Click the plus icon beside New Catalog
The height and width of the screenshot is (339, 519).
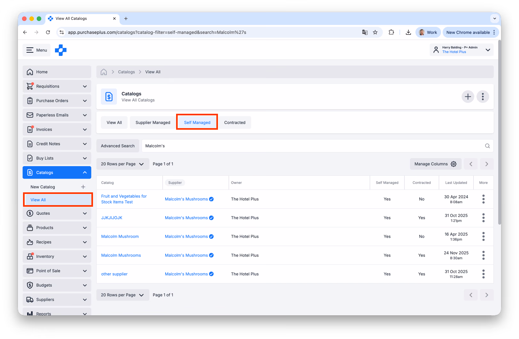(83, 187)
